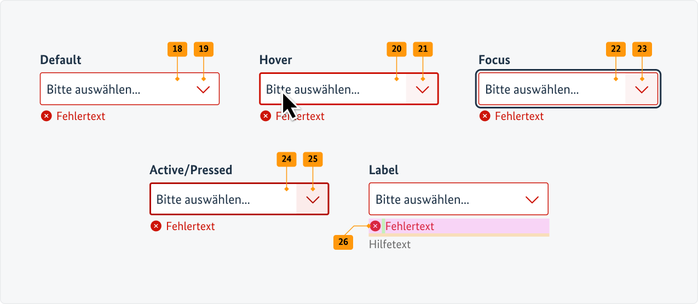The width and height of the screenshot is (698, 304).
Task: Open the Focus state dropdown chevron
Action: coord(642,89)
